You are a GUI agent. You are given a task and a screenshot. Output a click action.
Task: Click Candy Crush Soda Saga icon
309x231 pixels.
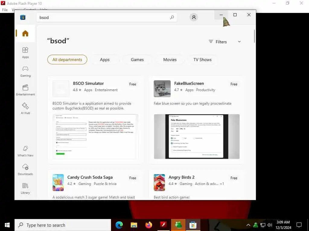point(58,183)
